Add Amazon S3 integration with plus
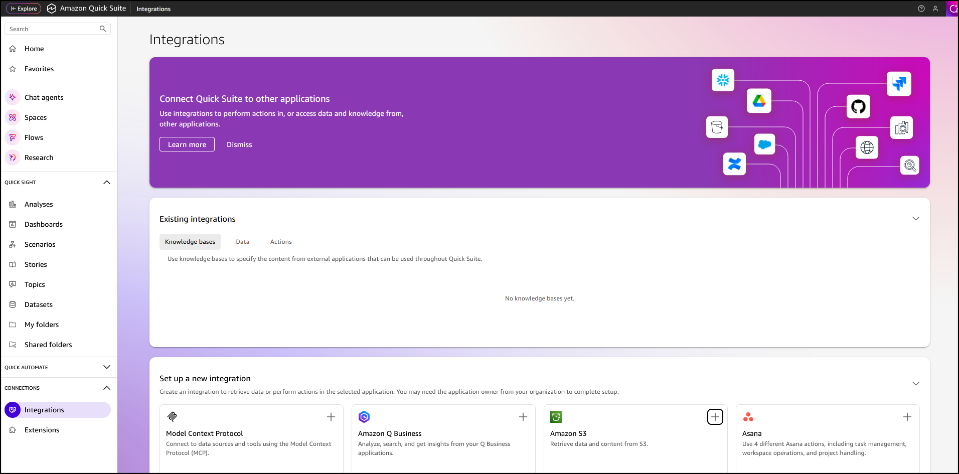Viewport: 959px width, 474px height. point(715,417)
